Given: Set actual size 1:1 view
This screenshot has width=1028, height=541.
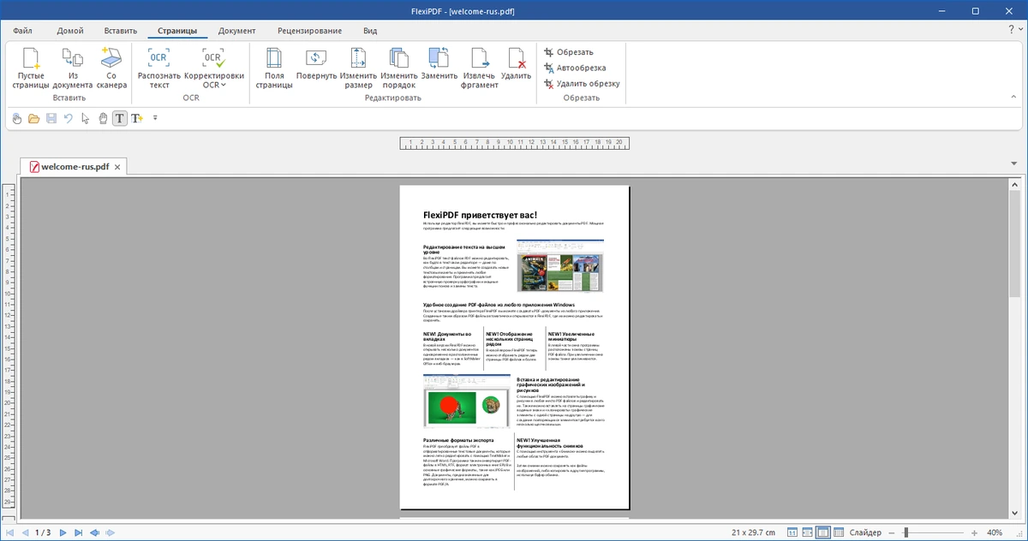Looking at the screenshot, I should [792, 532].
